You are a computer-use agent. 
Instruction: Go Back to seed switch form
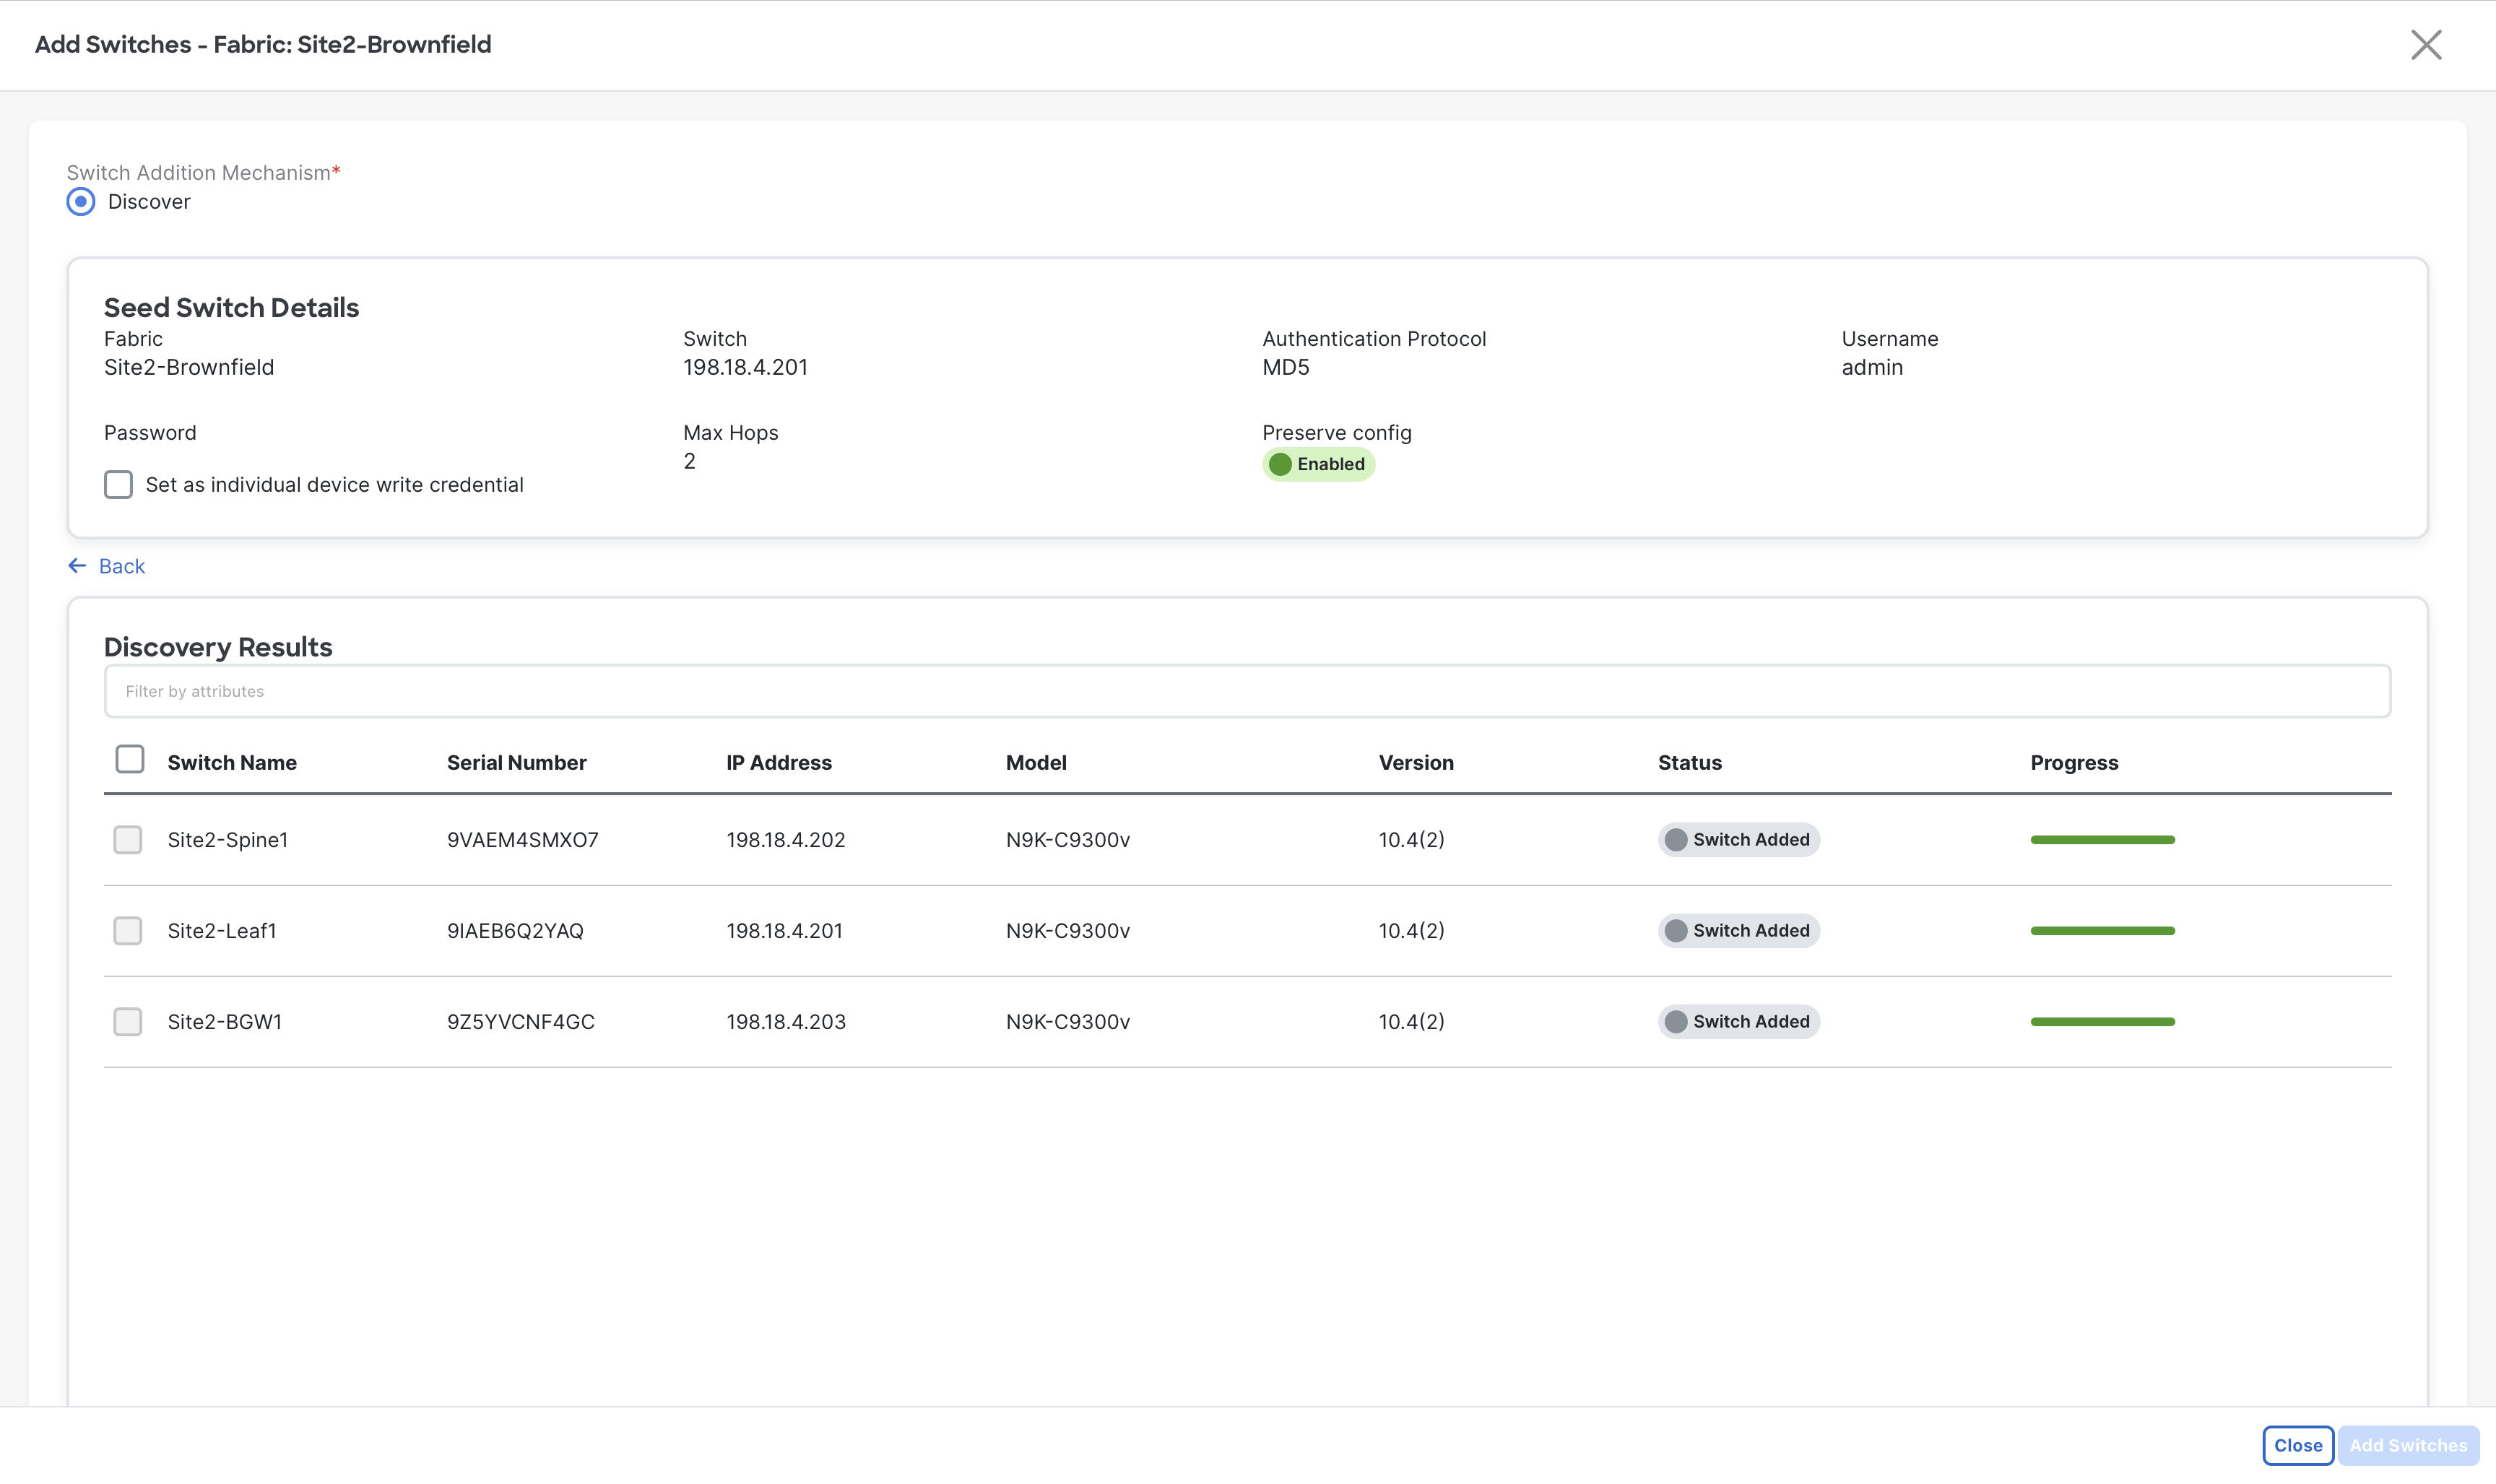[121, 566]
